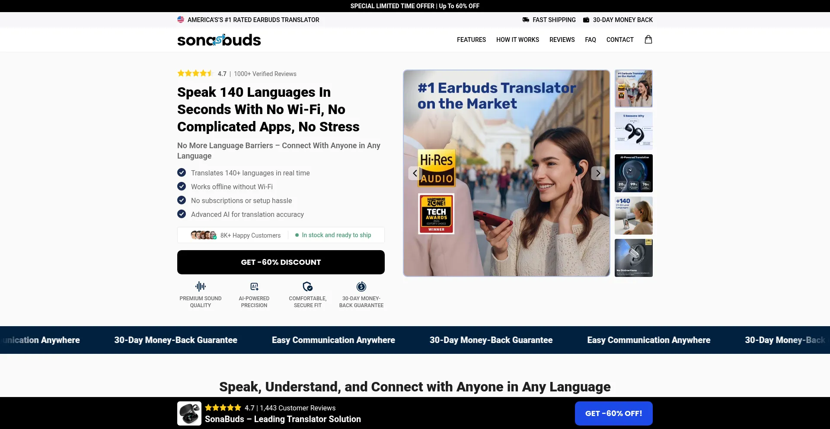The image size is (830, 429).
Task: Go to next image in product carousel
Action: pos(598,173)
